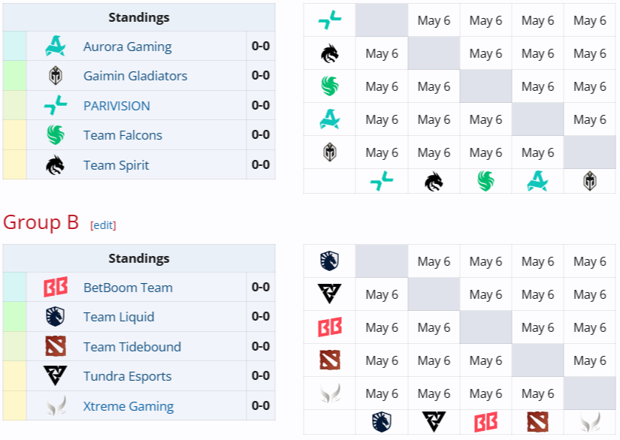
Task: Click the Gaimin Gladiators icon in crosstable bottom row
Action: (590, 181)
